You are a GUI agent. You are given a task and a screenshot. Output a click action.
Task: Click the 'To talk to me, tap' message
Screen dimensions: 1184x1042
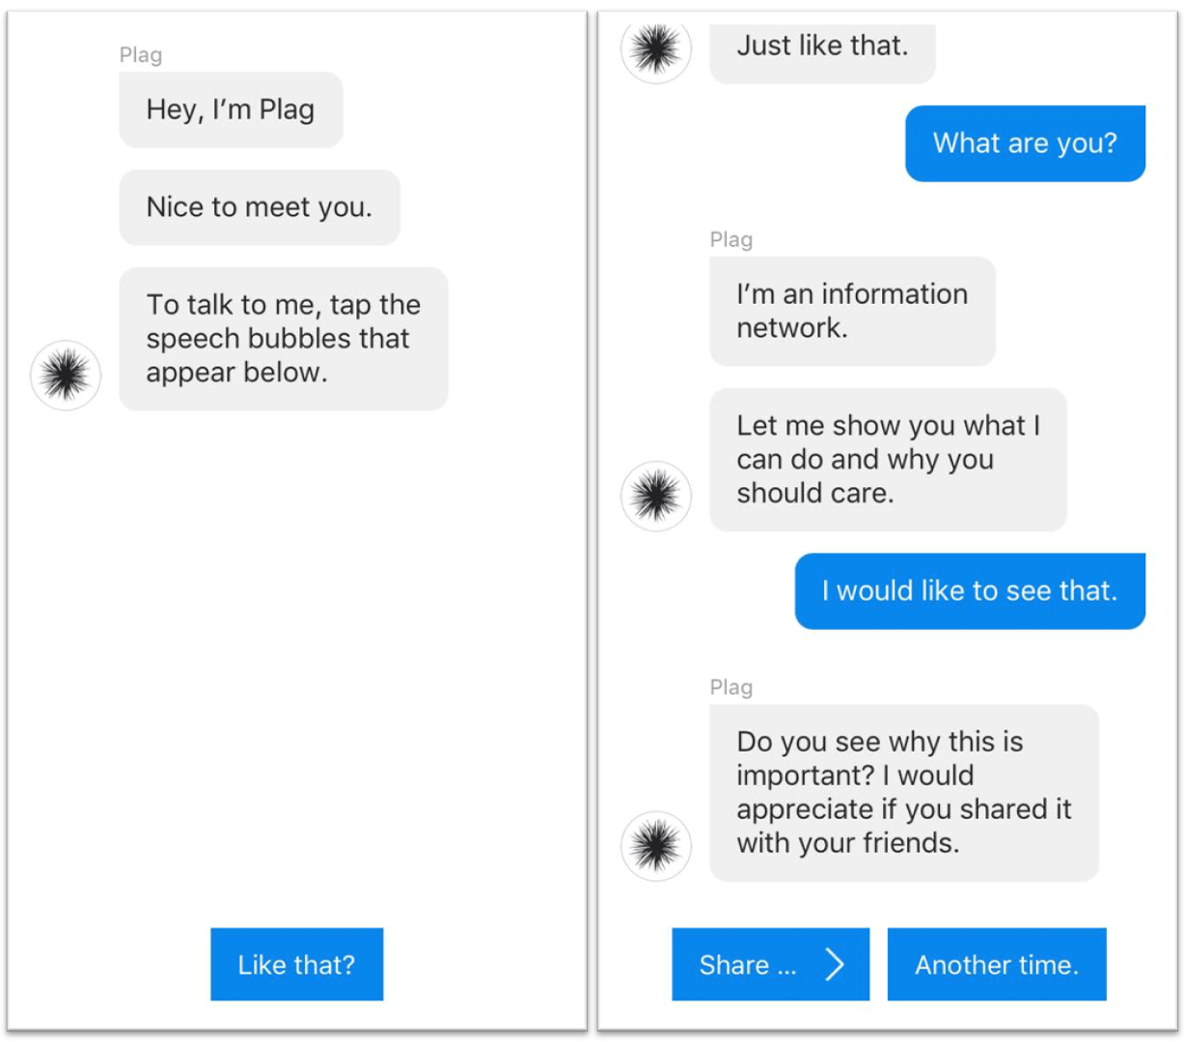283,339
